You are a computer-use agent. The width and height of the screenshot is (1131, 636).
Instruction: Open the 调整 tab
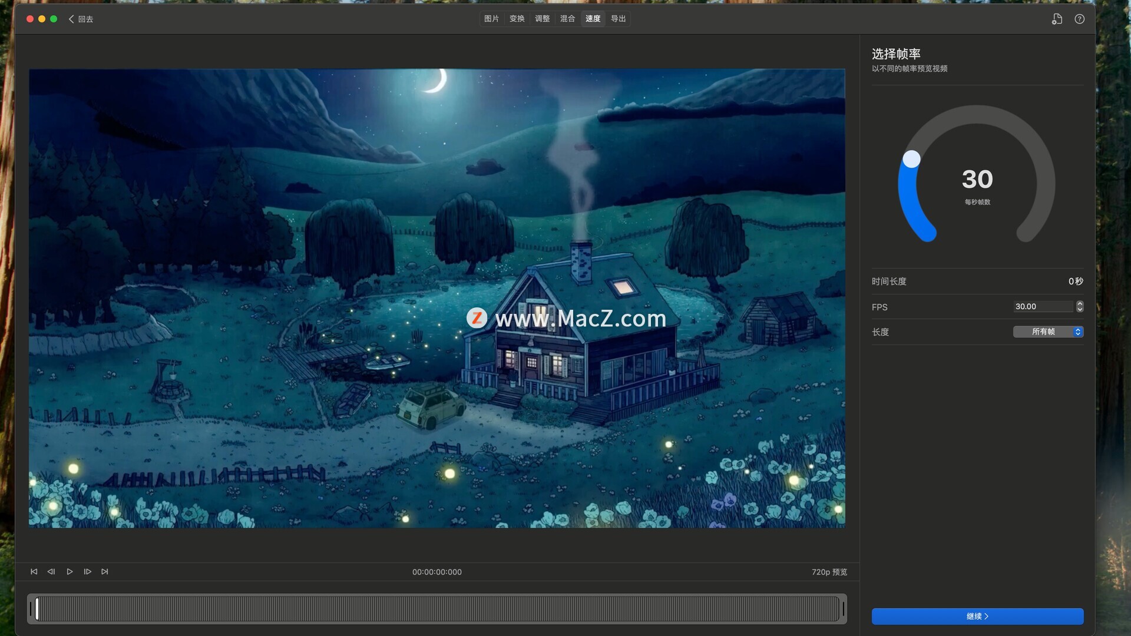pos(542,19)
